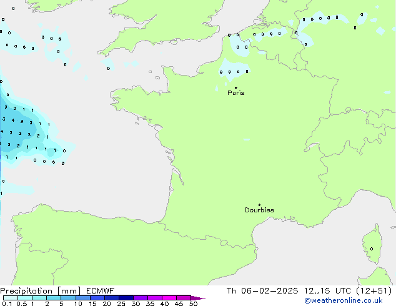Viewport: 396px width, 306px height.
Task: Click the "10" legend scale label
Action: tap(78, 304)
